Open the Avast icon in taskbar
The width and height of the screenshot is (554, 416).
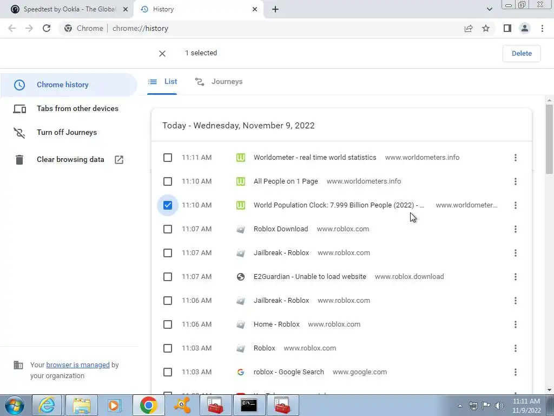tap(183, 405)
